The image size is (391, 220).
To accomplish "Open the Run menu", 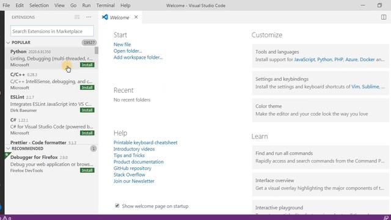I will click(x=86, y=5).
